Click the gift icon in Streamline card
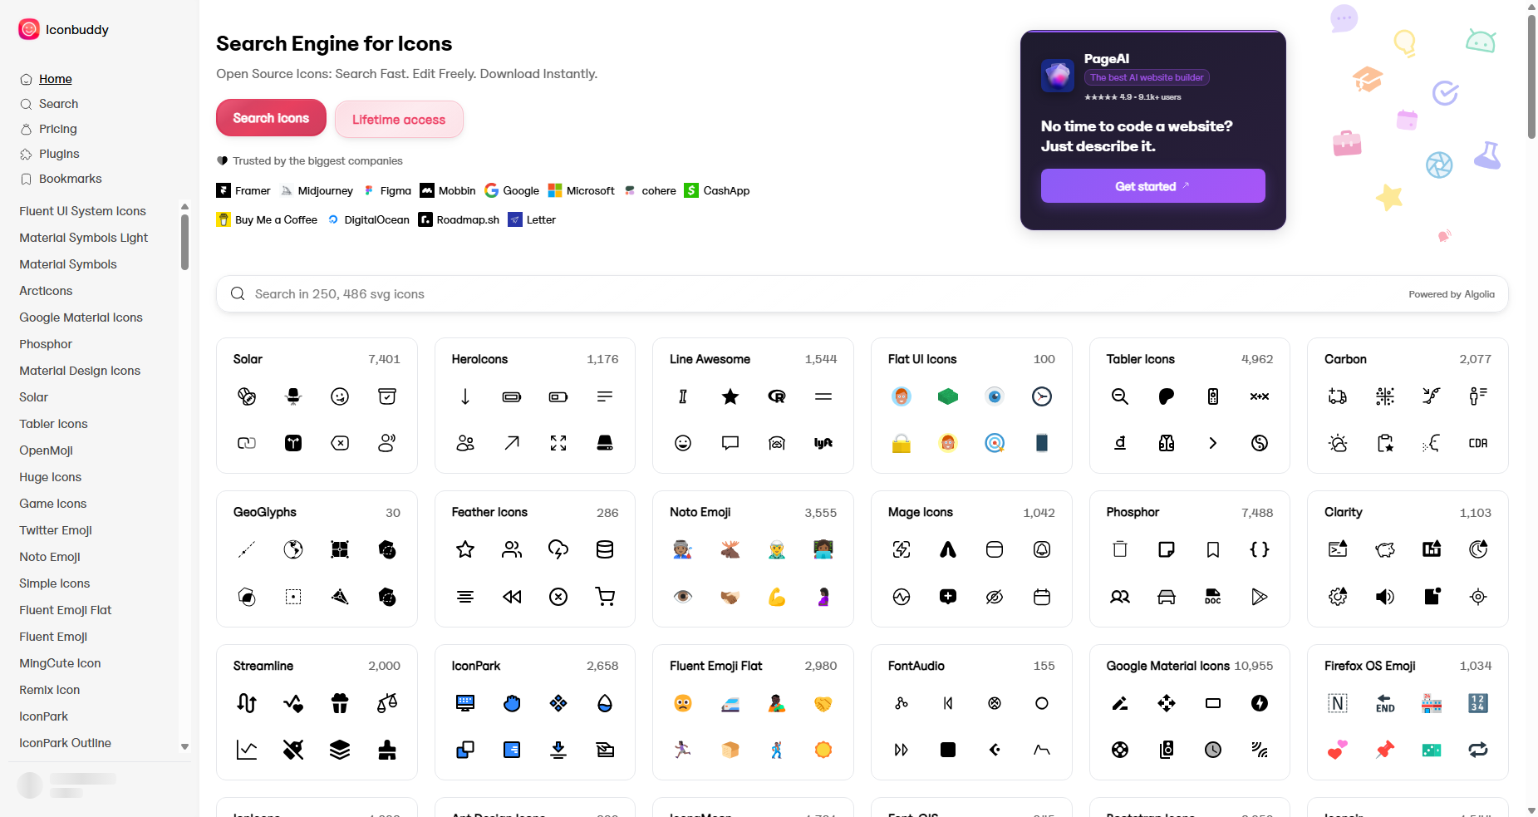This screenshot has height=817, width=1538. tap(340, 703)
